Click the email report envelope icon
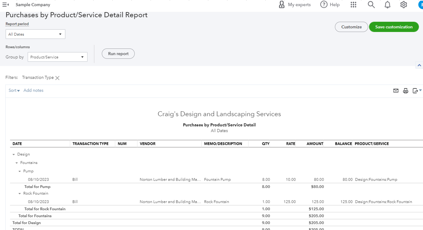The width and height of the screenshot is (423, 230). pos(396,91)
